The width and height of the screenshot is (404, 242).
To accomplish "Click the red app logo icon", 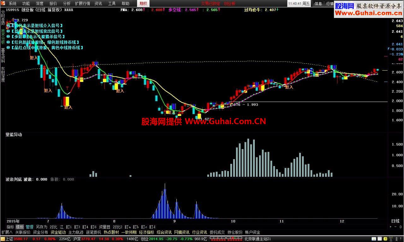I will tap(3, 3).
